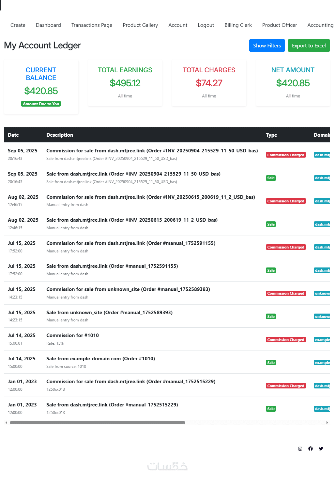
Task: Open the Create menu item
Action: pos(18,25)
